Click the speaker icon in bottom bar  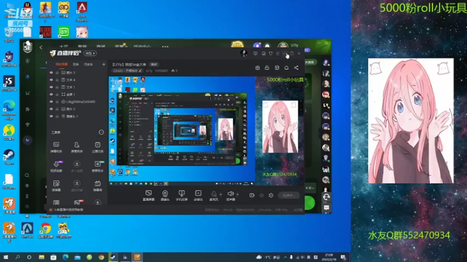pyautogui.click(x=231, y=194)
